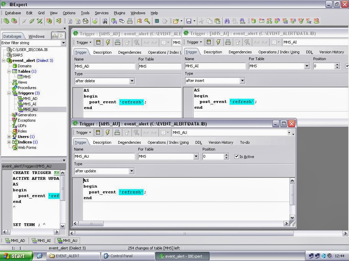Switch to the Windows panel tab

36,36
